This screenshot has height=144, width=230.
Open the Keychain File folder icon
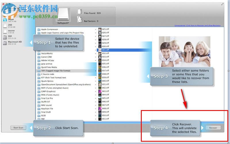(x=39, y=109)
